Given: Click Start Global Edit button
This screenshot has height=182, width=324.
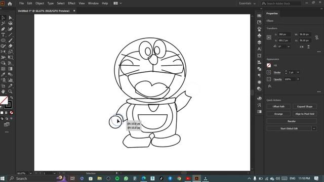Looking at the screenshot, I should 289,128.
